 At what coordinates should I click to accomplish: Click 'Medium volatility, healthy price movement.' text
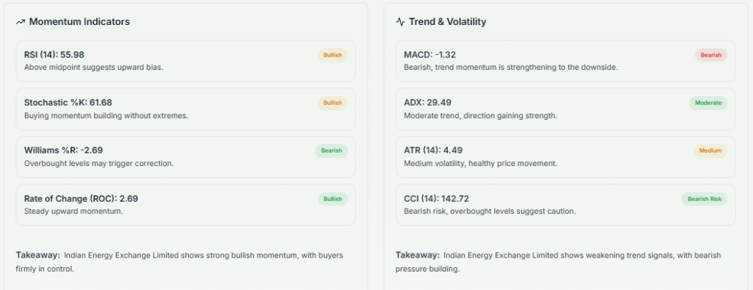click(x=480, y=164)
